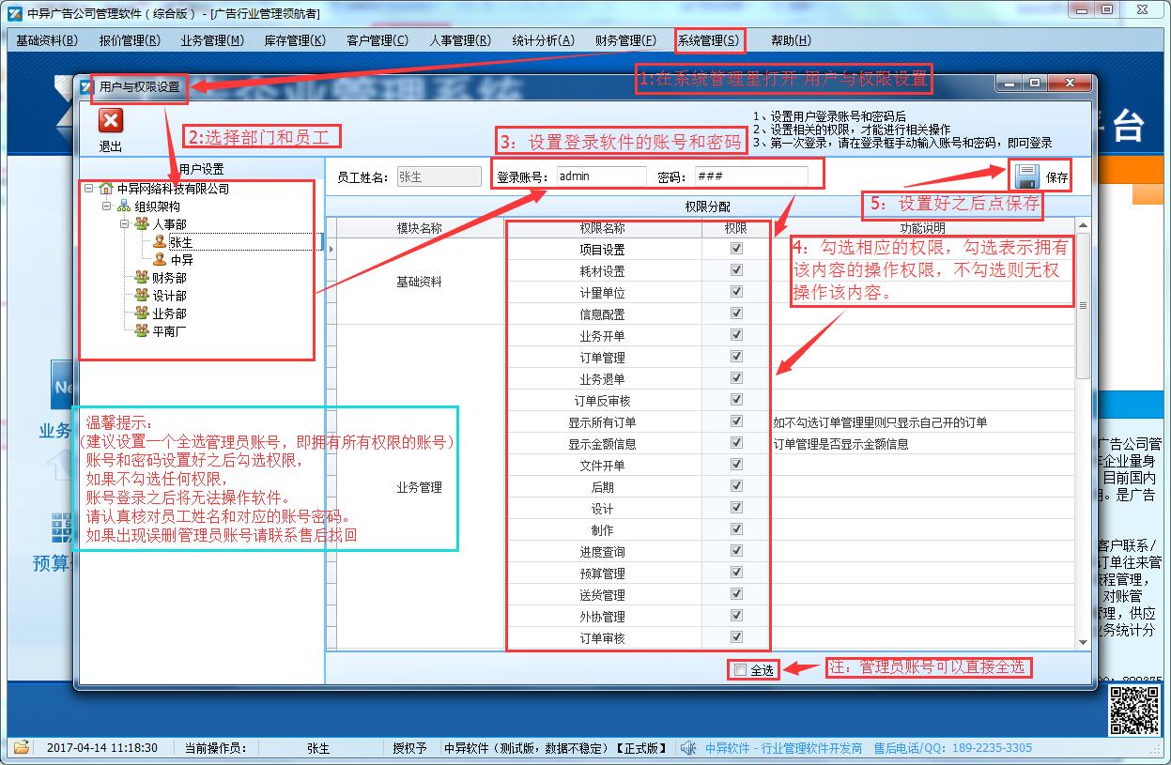Collapse the 人事部 tree node
The image size is (1171, 765).
pos(124,224)
